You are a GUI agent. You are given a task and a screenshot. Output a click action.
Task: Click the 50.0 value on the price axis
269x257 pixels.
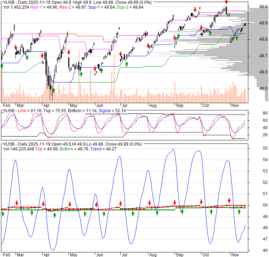[264, 7]
